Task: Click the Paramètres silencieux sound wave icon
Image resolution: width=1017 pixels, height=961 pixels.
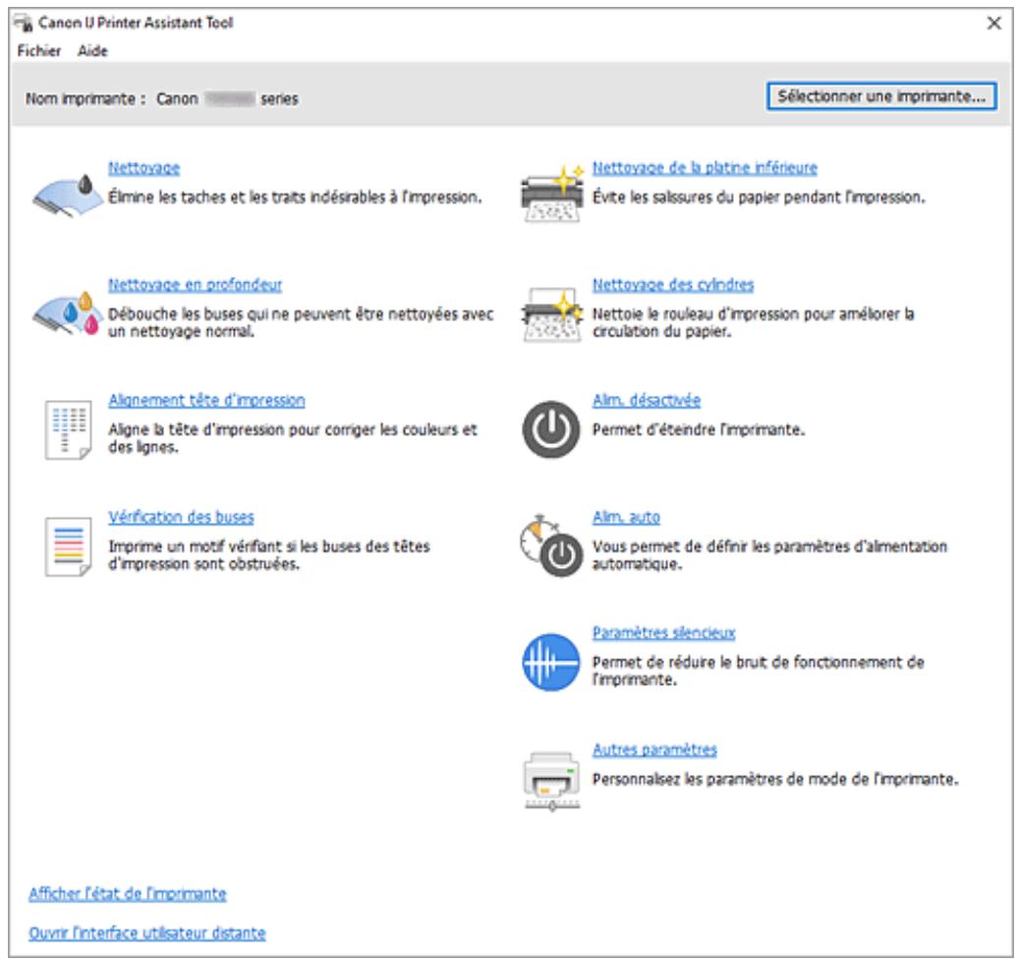Action: [551, 662]
